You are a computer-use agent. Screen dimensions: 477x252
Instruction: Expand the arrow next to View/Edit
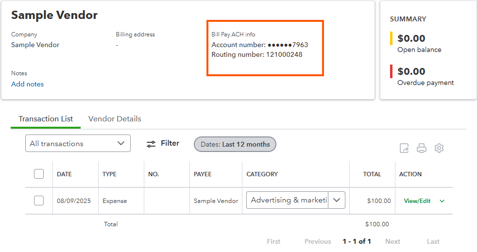coord(442,201)
